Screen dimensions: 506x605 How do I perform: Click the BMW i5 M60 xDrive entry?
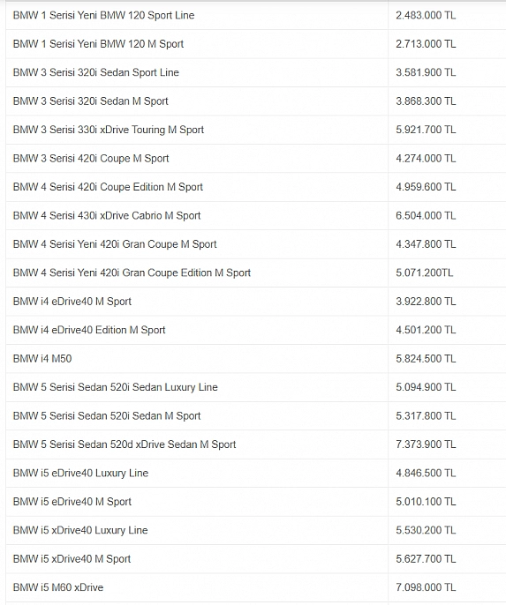click(58, 587)
